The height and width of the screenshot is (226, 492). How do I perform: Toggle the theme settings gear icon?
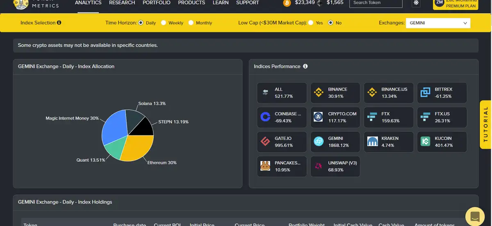click(416, 3)
